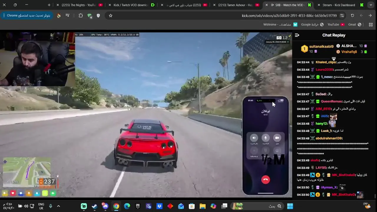Open the Chrome media controls icon
Viewport: 377px width, 212px height.
click(x=67, y=16)
